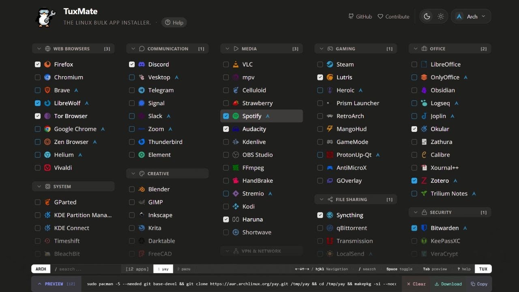Collapse the Gaming category
This screenshot has height=292, width=519.
pos(356,49)
